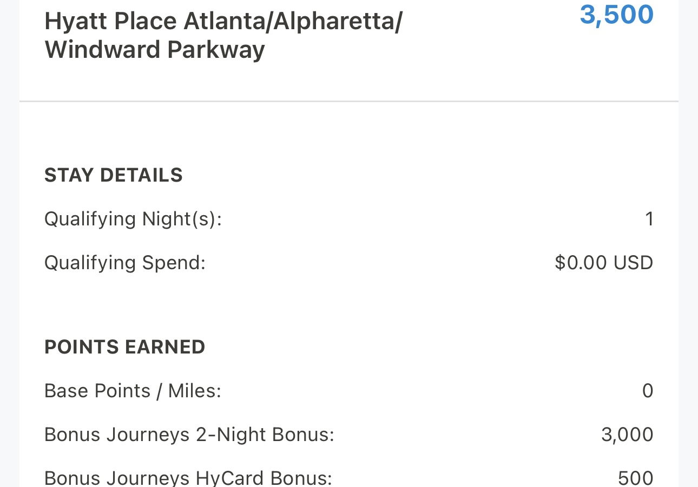Select the word USD in Qualifying Spend

(633, 263)
